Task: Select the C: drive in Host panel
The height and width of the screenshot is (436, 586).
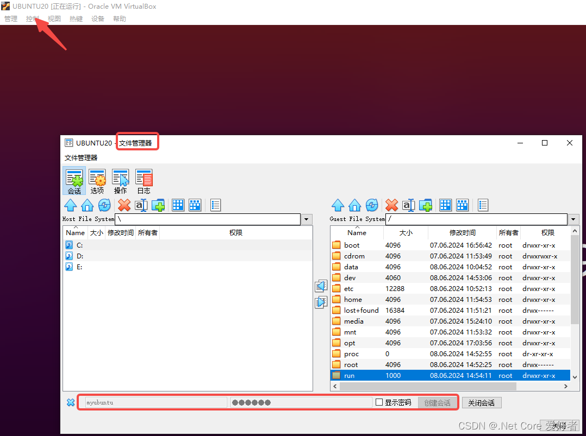Action: tap(188, 245)
